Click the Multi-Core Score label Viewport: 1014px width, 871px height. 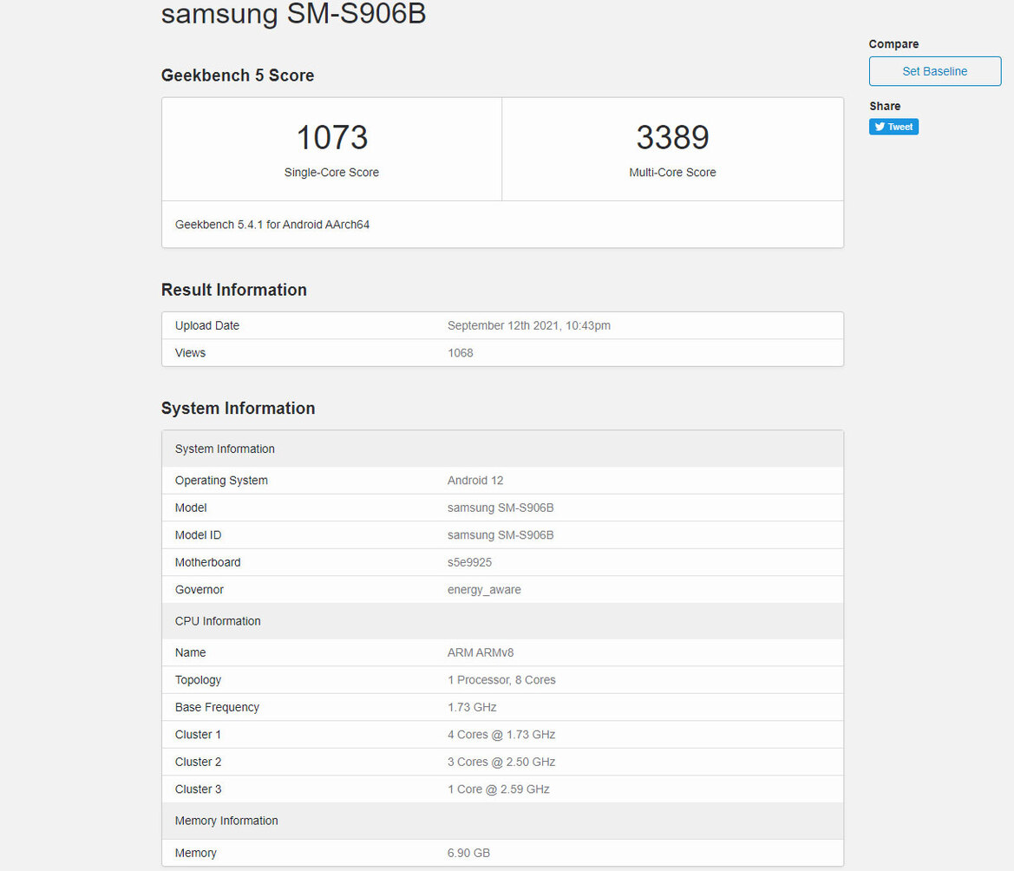pos(672,173)
